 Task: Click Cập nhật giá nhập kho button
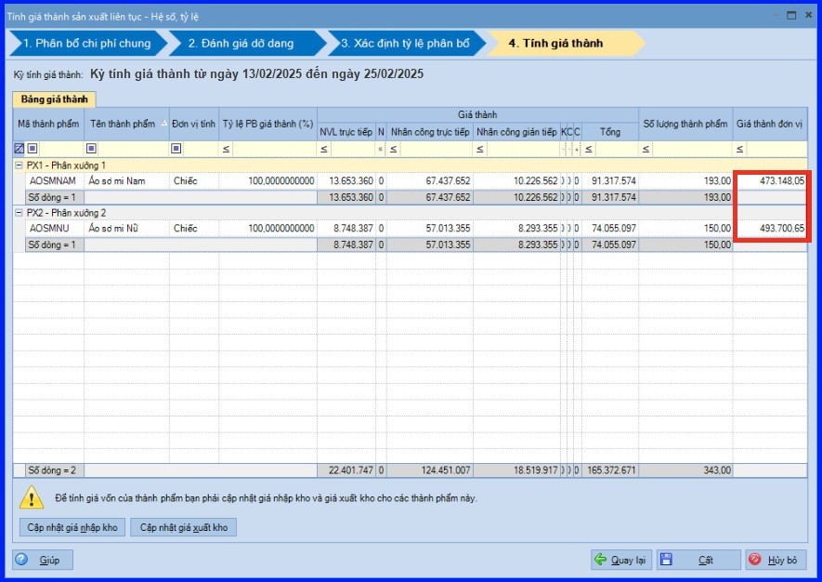(x=72, y=527)
